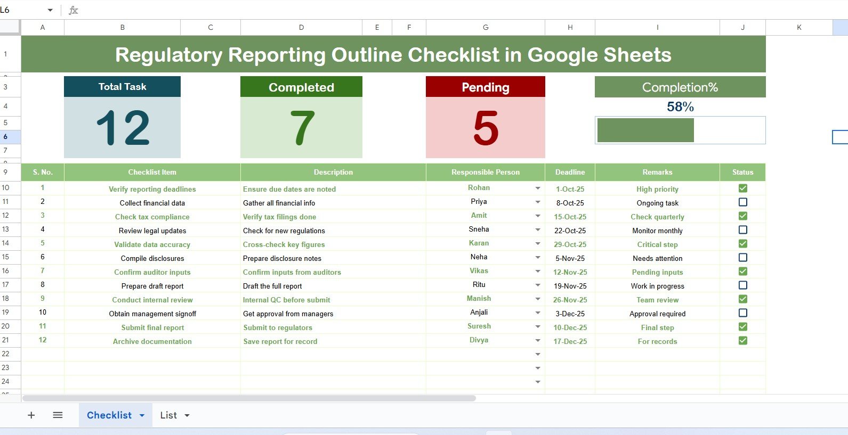Tick status checkbox for Obtain management signoff

742,313
